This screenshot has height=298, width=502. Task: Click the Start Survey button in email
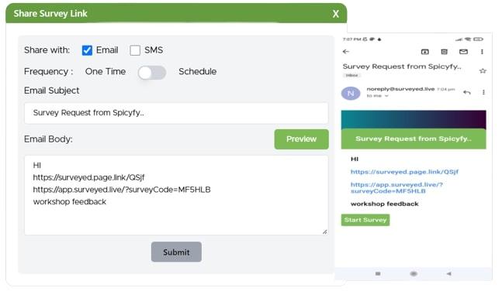(x=365, y=220)
